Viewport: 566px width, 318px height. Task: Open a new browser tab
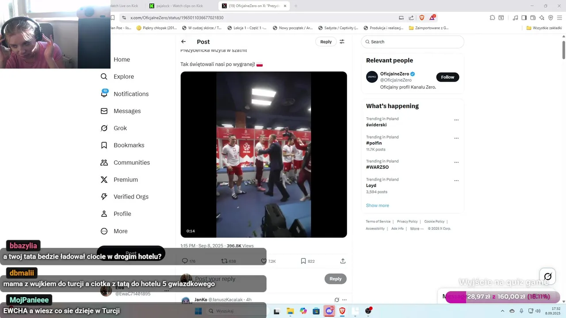point(296,6)
